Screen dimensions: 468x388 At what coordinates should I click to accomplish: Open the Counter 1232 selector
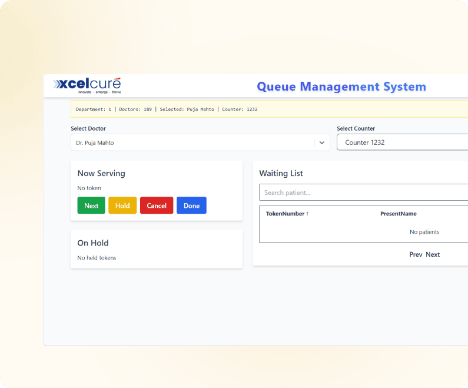[402, 142]
